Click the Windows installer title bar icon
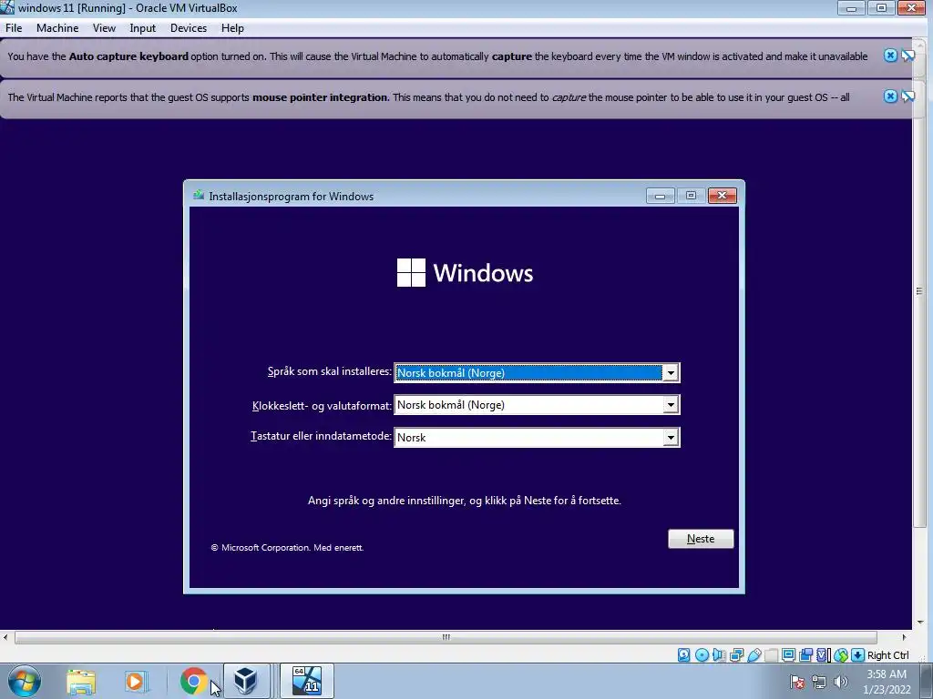Image resolution: width=933 pixels, height=699 pixels. [x=199, y=195]
